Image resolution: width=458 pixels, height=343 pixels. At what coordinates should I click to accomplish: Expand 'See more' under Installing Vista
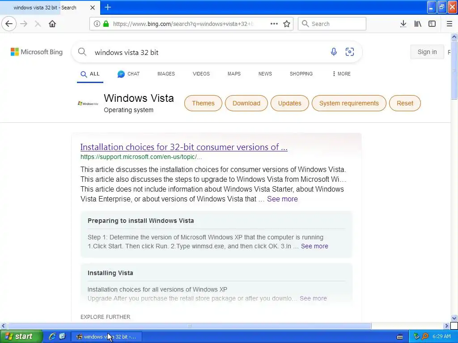point(313,298)
